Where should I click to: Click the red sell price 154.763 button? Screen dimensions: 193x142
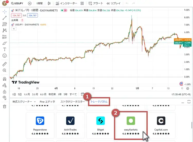[16, 15]
